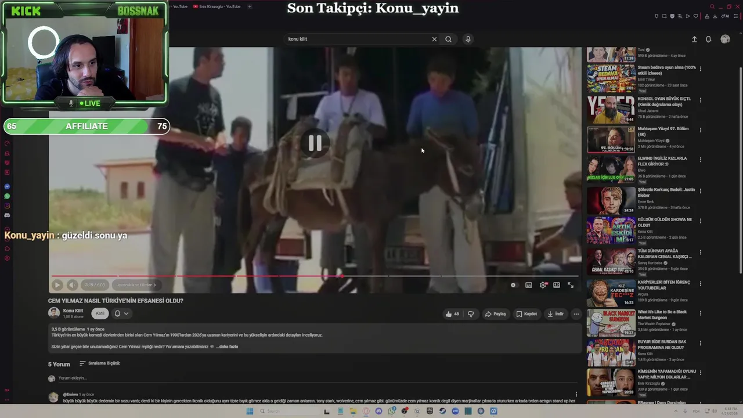The height and width of the screenshot is (418, 743).
Task: Toggle the browser ad-blocker shield
Action: [x=672, y=16]
